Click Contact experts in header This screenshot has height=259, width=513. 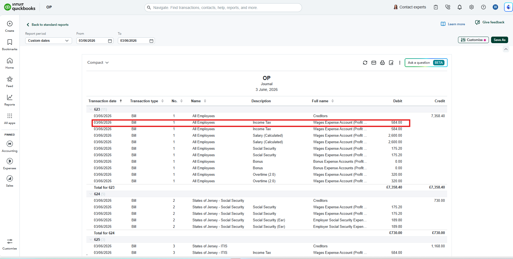(x=410, y=7)
